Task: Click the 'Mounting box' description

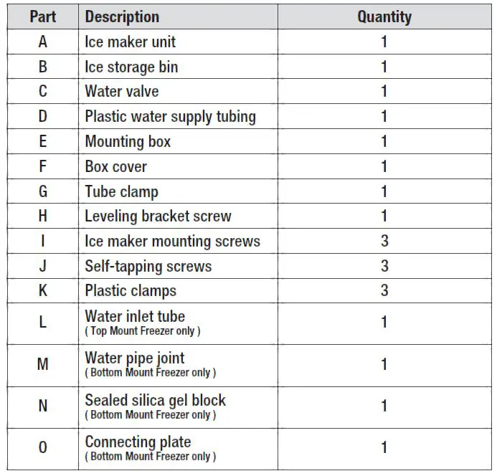Action: [x=128, y=141]
